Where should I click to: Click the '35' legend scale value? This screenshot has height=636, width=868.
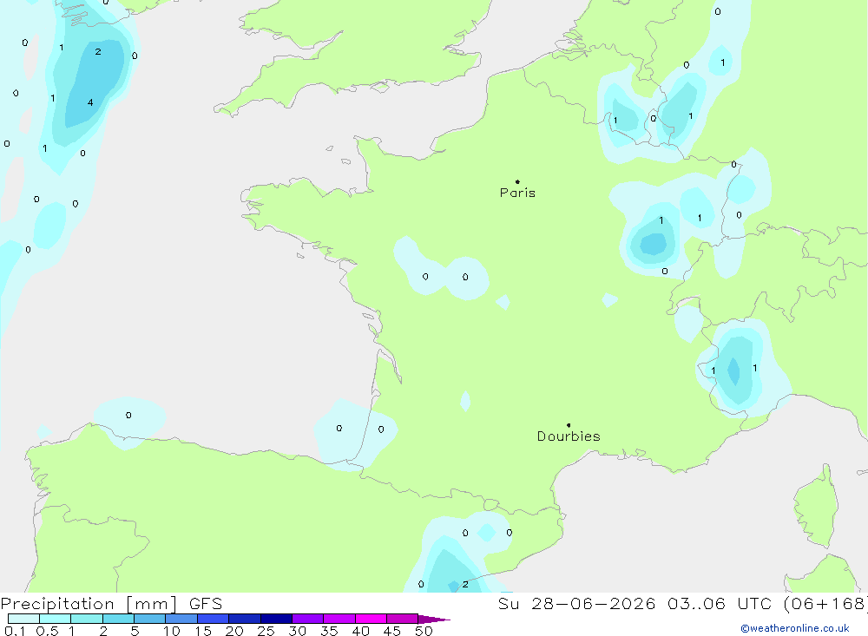click(329, 631)
